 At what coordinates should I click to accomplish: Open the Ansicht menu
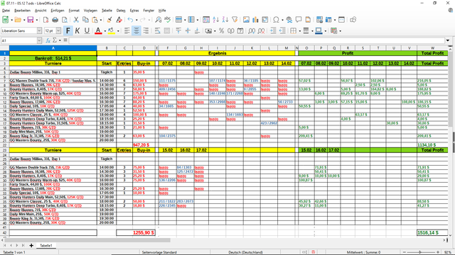point(41,11)
